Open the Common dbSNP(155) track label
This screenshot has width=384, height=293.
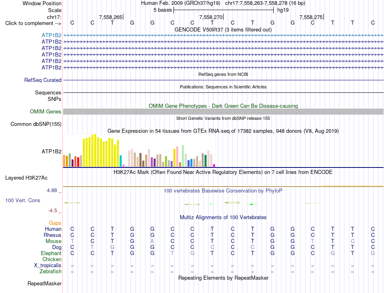(36, 124)
